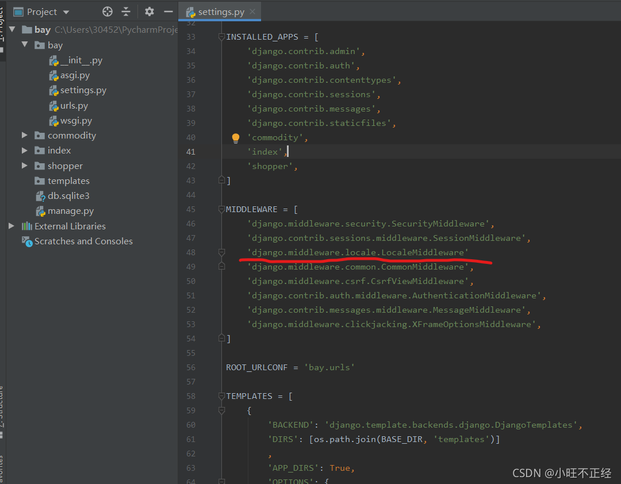Select settings.py in project tree

(x=83, y=90)
